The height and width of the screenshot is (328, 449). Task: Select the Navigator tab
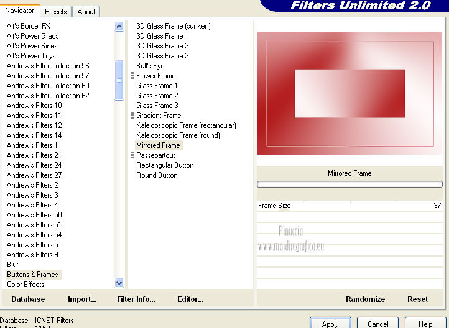(19, 11)
